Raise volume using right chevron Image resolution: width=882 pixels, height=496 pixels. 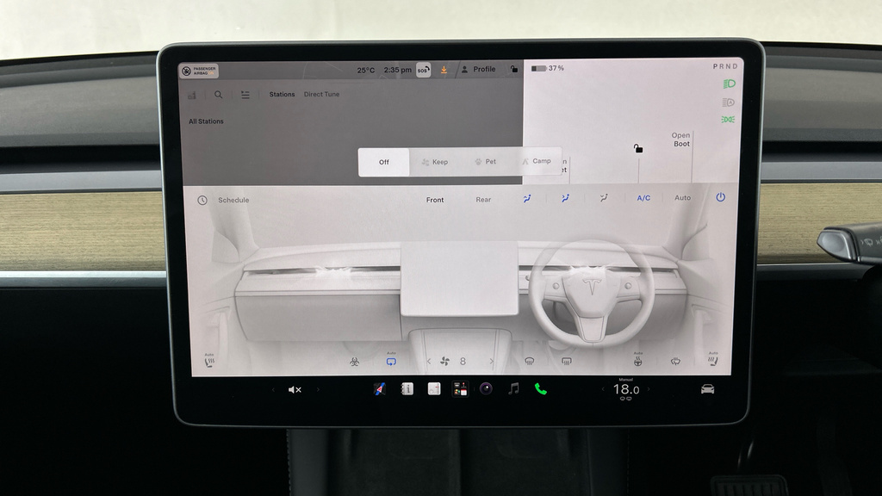(318, 389)
